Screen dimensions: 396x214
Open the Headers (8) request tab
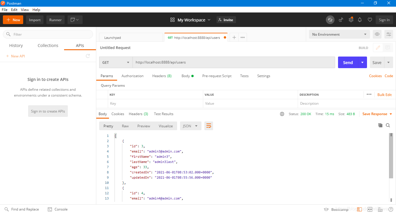coord(162,76)
